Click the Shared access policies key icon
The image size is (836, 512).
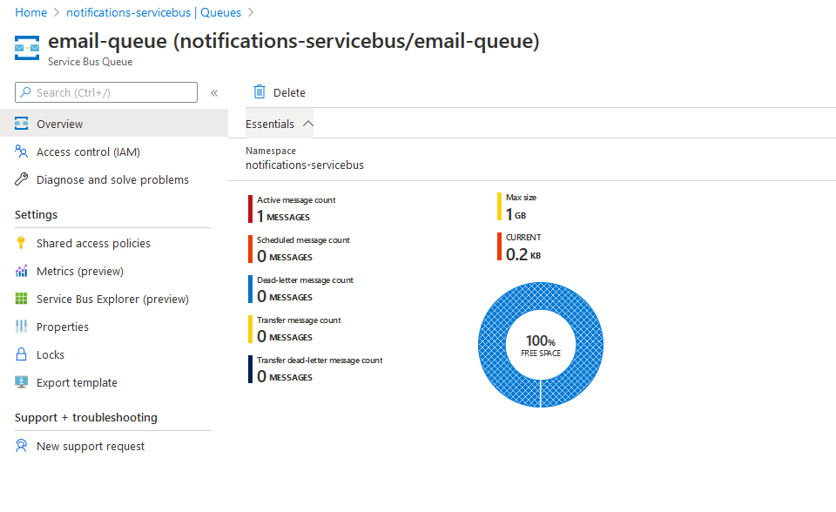coord(21,243)
